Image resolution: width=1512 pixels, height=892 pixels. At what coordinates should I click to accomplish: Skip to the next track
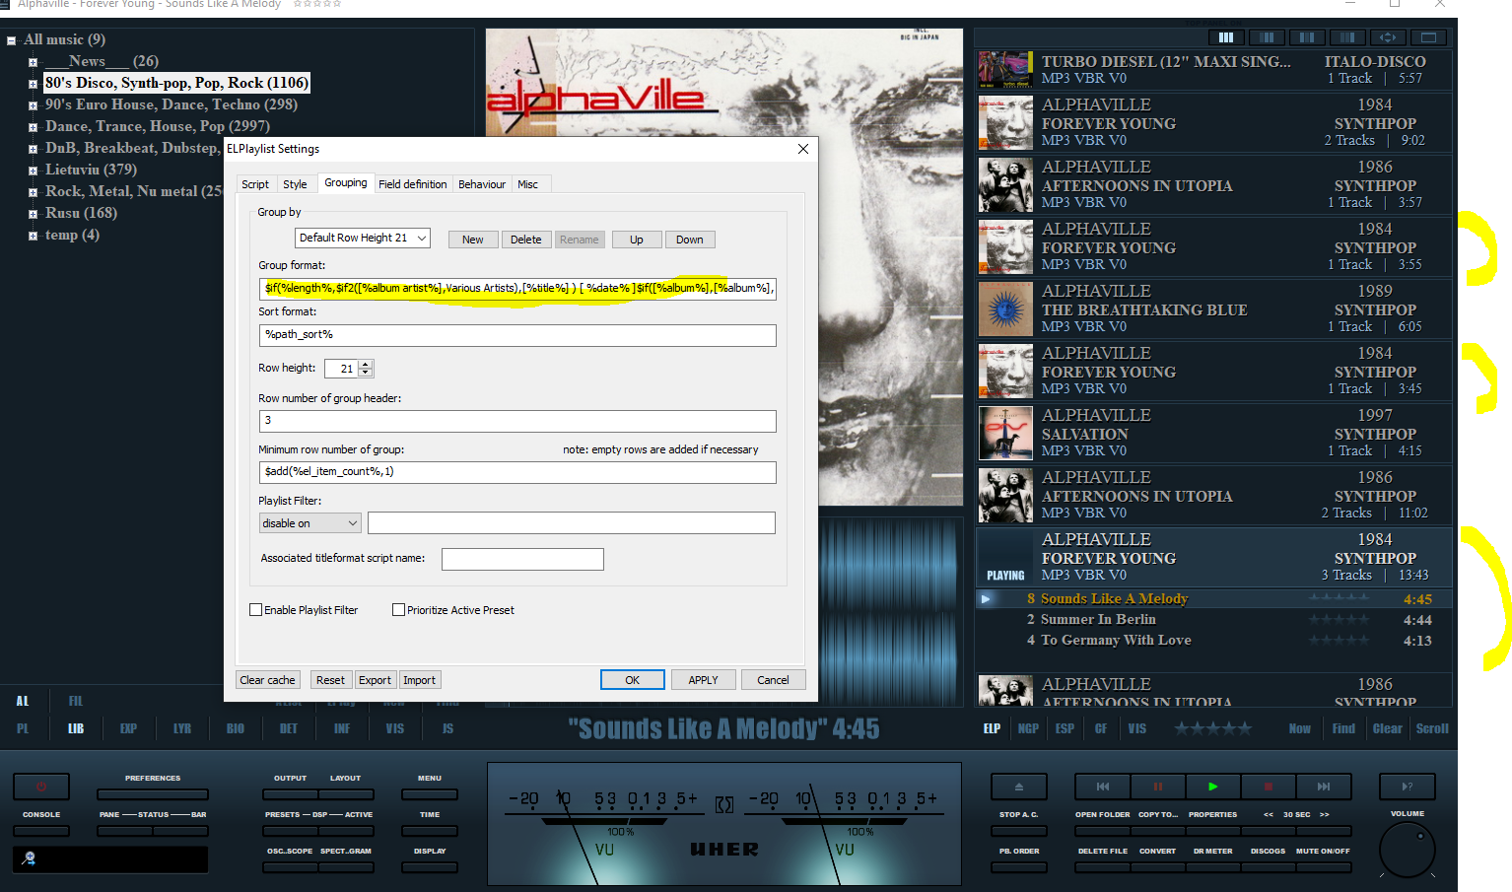1324,787
